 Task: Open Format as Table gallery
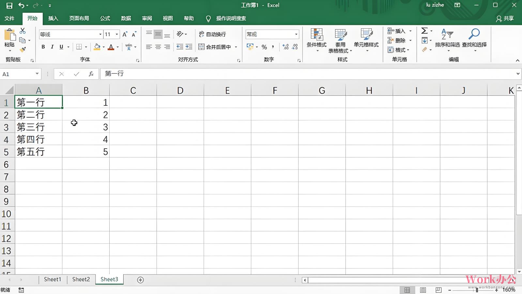tap(340, 40)
